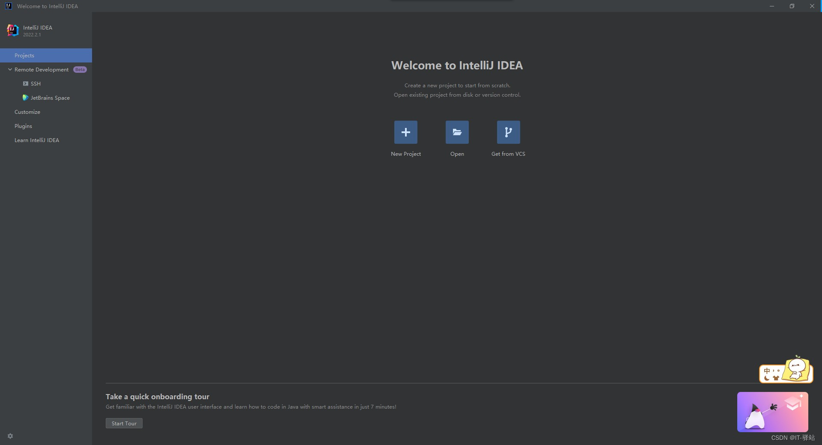Open the settings gear in the sidebar
Image resolution: width=822 pixels, height=445 pixels.
[x=10, y=436]
